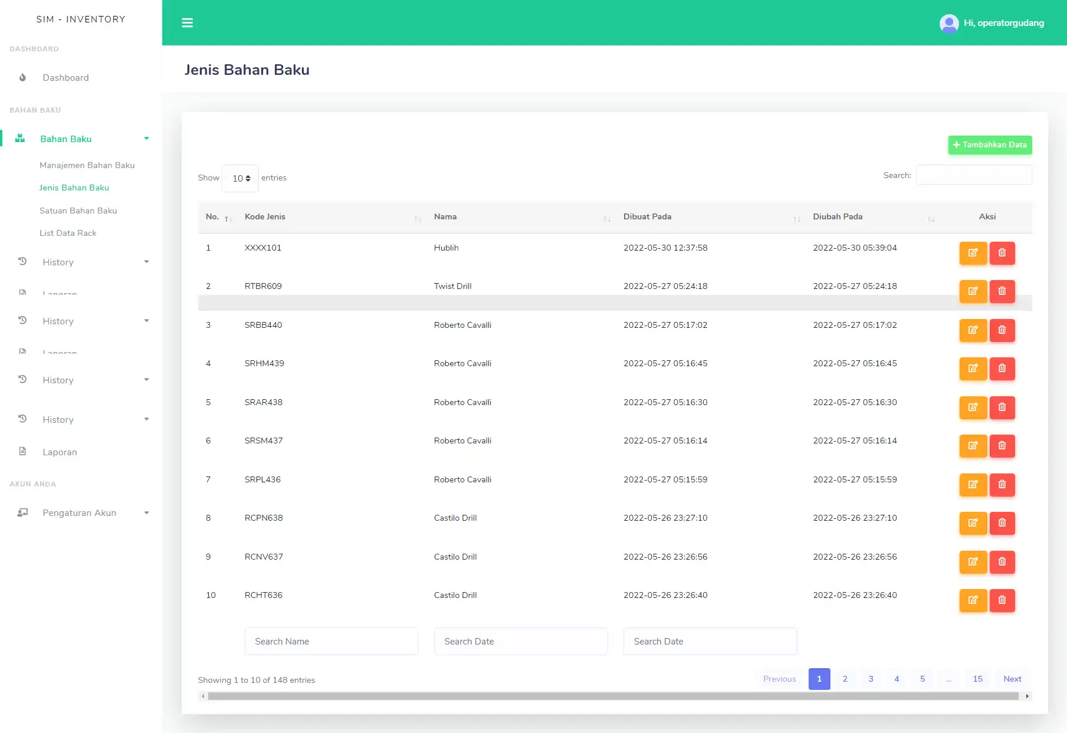Expand the Pengaturan Akun menu arrow
The height and width of the screenshot is (733, 1067).
pyautogui.click(x=146, y=513)
